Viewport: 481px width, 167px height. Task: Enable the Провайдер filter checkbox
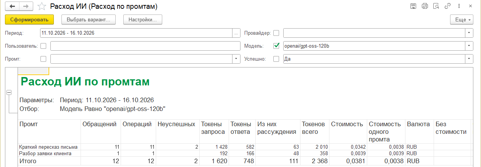pyautogui.click(x=276, y=33)
